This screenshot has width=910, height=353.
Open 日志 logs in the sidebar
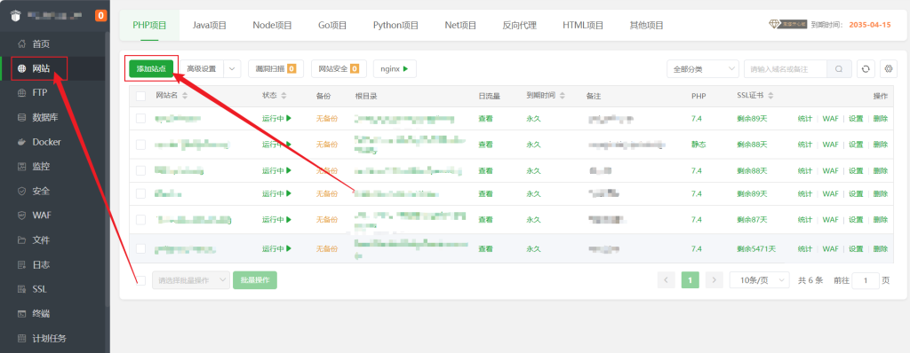tap(41, 264)
